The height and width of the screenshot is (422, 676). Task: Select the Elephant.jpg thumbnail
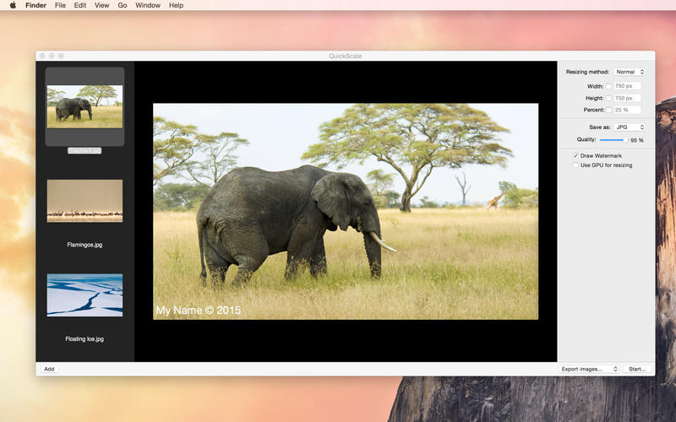click(x=84, y=106)
